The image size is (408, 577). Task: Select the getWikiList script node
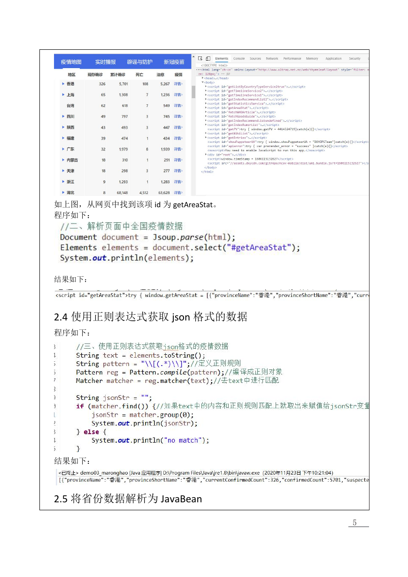point(237,133)
